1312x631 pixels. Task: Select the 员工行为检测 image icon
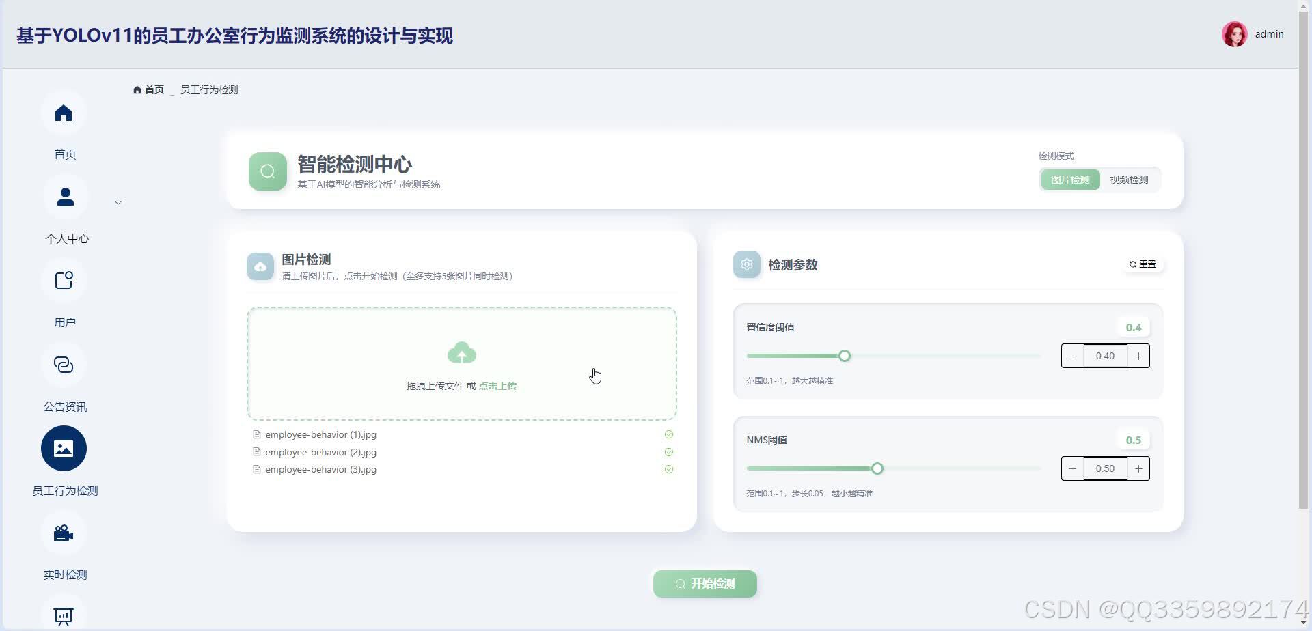coord(64,449)
